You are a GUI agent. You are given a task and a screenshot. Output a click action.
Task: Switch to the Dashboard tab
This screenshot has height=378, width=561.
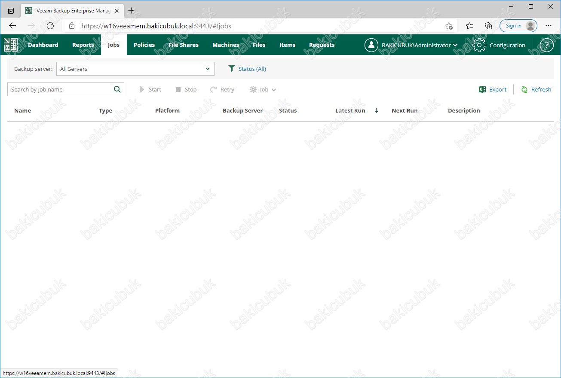coord(43,45)
